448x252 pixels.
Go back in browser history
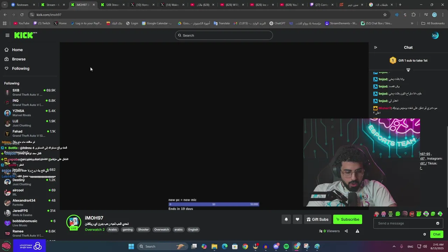tap(5, 15)
